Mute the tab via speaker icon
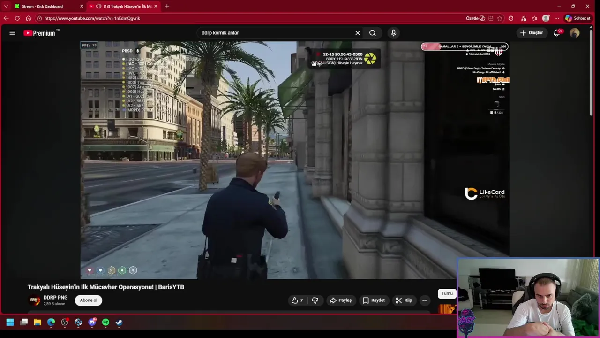 click(x=98, y=6)
